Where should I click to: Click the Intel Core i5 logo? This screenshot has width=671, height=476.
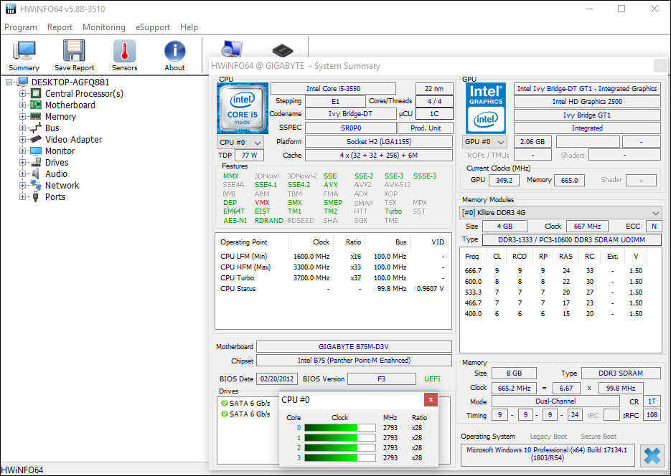pos(243,108)
